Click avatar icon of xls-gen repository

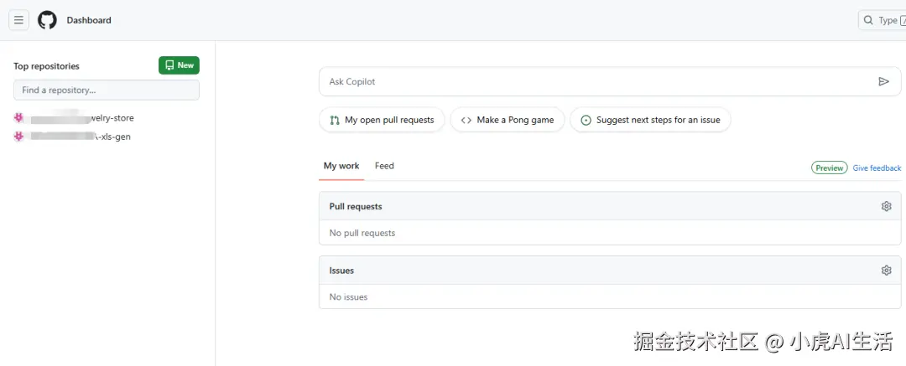18,137
